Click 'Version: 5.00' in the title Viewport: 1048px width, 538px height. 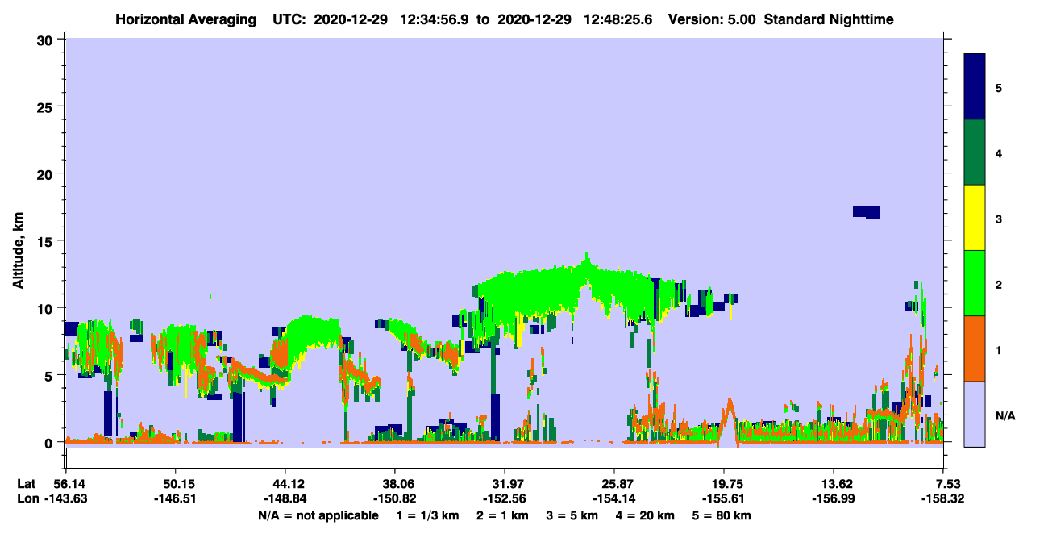point(712,19)
